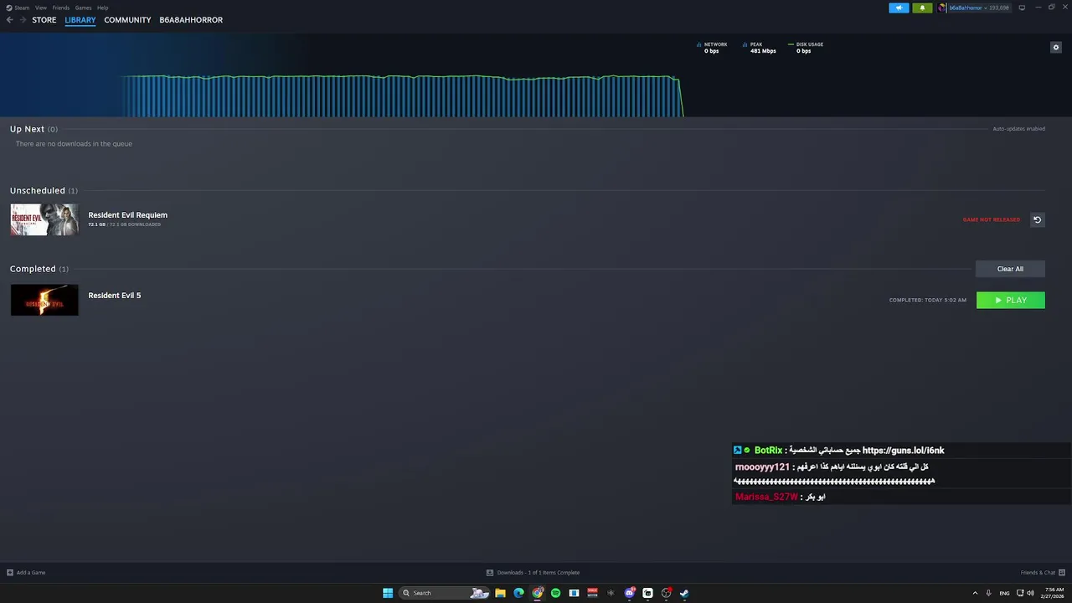Click the Up Next heading
Screen dimensions: 1072x603
click(27, 129)
